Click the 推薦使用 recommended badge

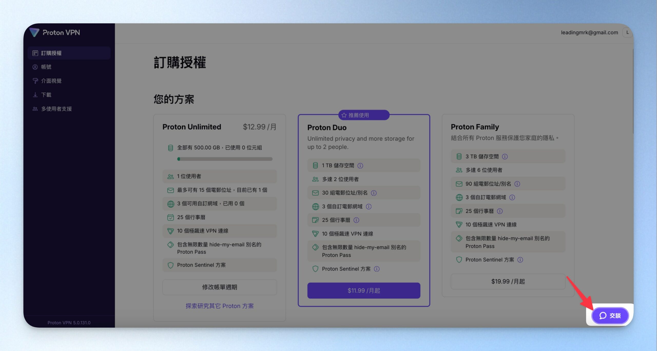point(364,115)
